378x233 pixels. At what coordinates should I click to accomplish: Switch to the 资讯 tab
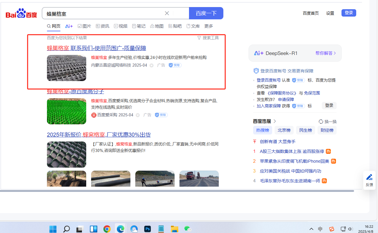(x=102, y=26)
